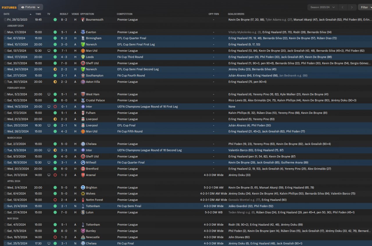The width and height of the screenshot is (372, 246).
Task: Open the EFL Cup Quarter Final competition link
Action: pos(132,38)
